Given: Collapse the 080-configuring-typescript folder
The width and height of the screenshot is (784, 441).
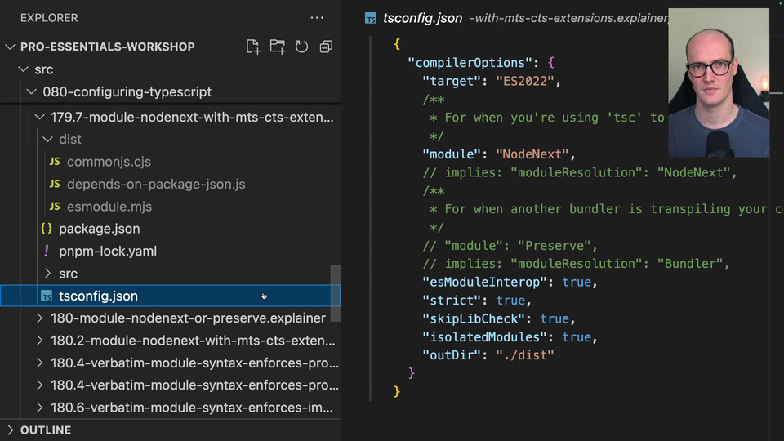Looking at the screenshot, I should click(31, 92).
